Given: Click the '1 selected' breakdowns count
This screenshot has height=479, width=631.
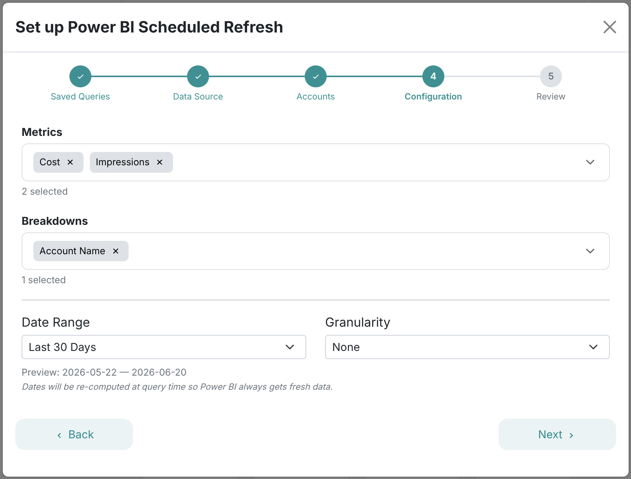Looking at the screenshot, I should click(x=44, y=280).
